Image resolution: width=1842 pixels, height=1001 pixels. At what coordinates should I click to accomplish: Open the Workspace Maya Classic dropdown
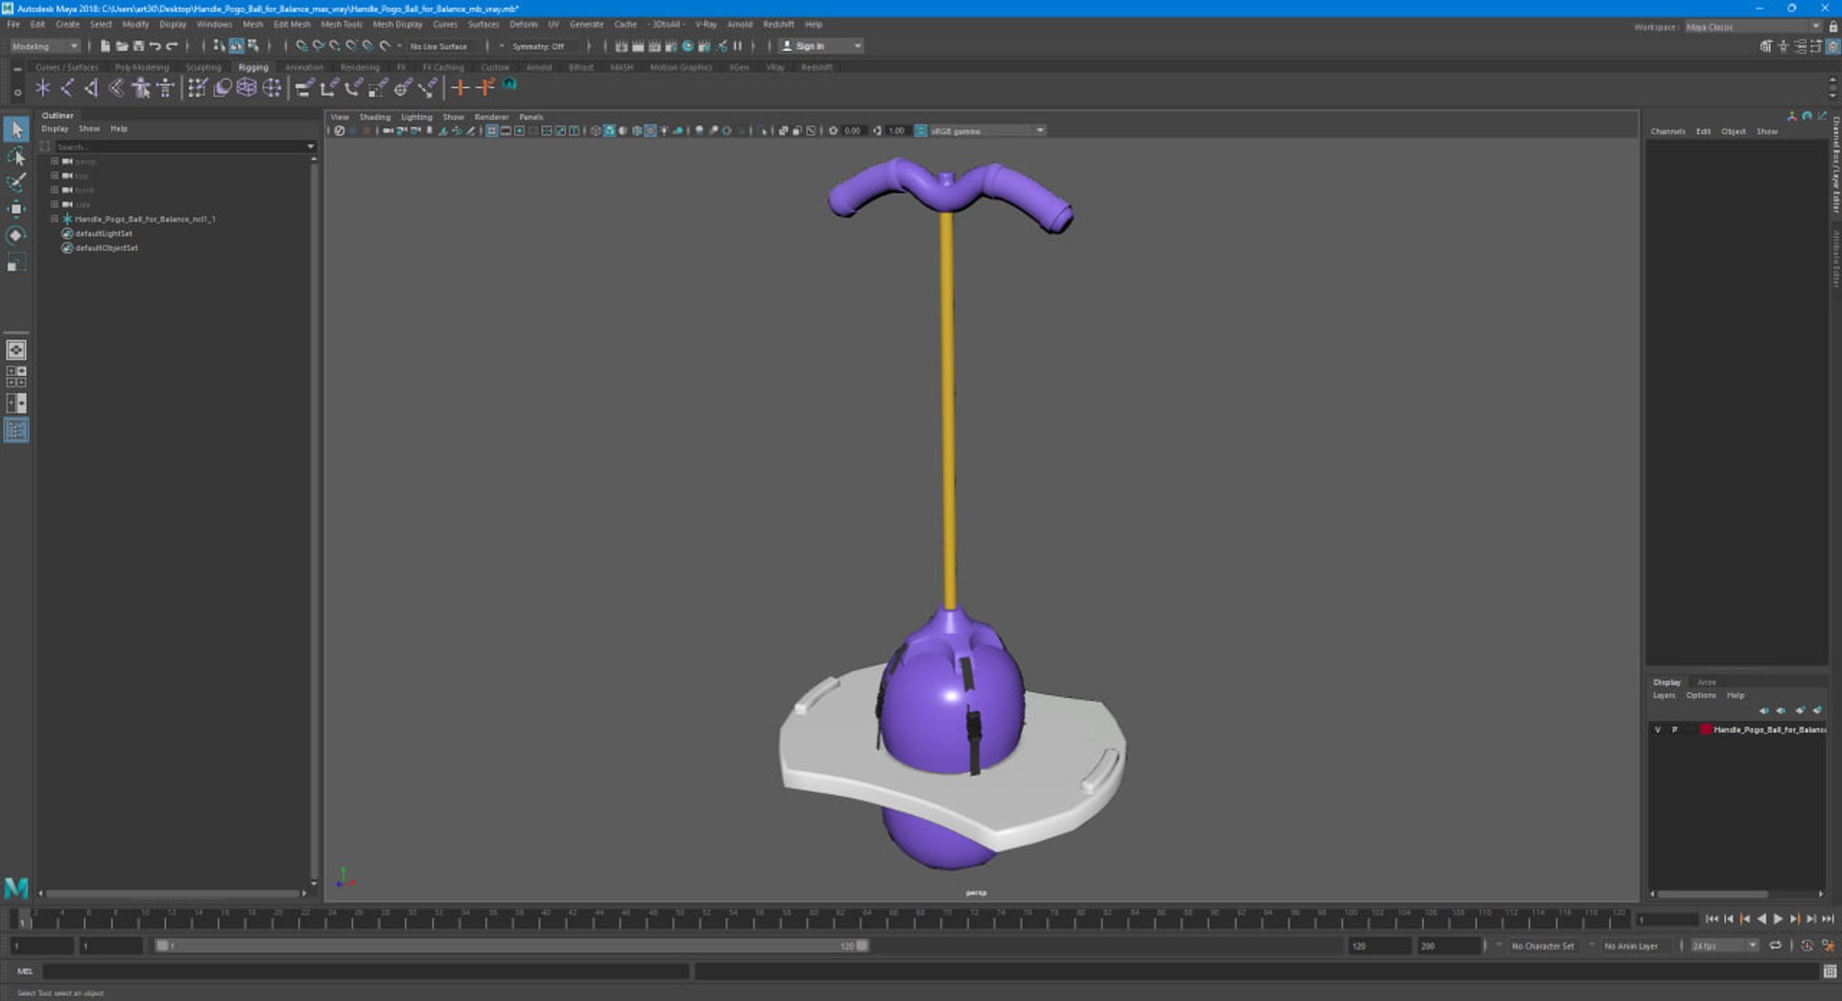click(1753, 27)
